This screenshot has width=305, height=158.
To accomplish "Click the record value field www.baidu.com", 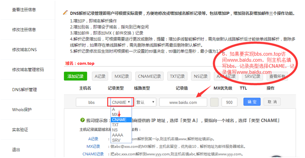I will tap(183, 102).
